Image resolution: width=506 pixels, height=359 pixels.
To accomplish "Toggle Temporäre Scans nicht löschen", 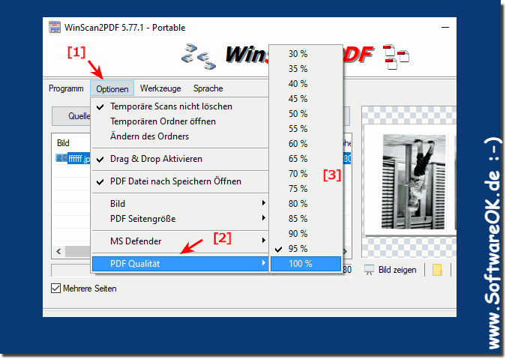I will 180,106.
